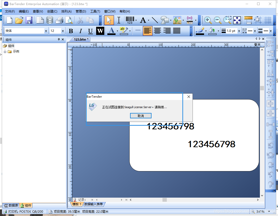
Task: Open page setup icon
Action: pyautogui.click(x=40, y=20)
